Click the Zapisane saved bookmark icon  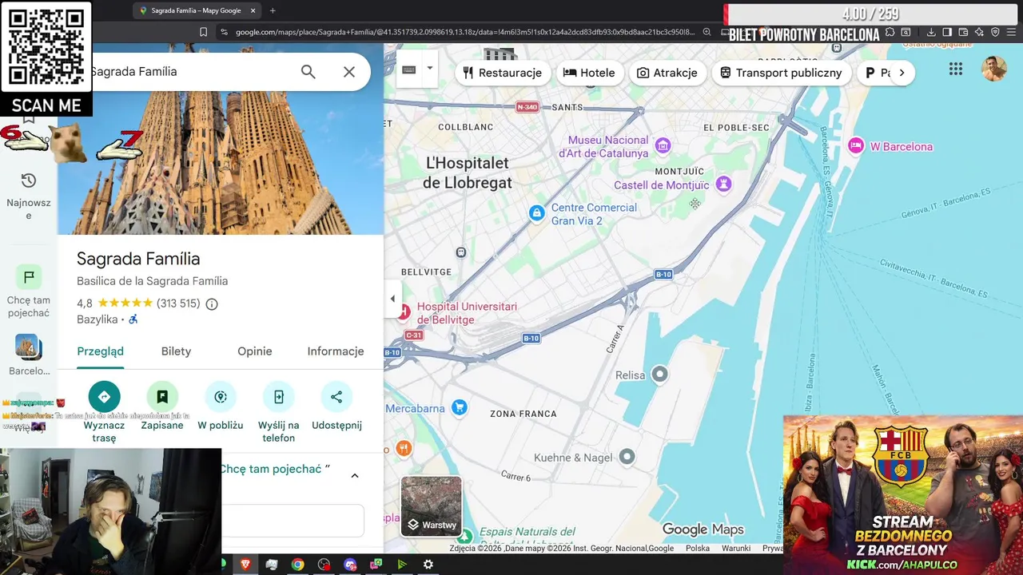click(162, 397)
